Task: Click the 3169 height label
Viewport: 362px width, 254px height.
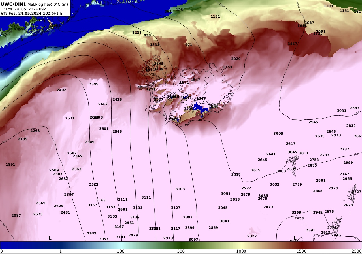Action: [296, 212]
